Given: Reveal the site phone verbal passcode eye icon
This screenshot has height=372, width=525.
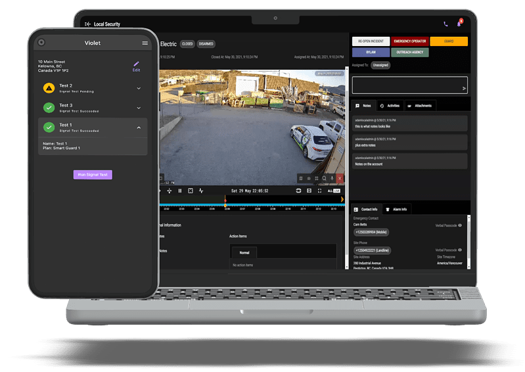Looking at the screenshot, I should coord(460,250).
